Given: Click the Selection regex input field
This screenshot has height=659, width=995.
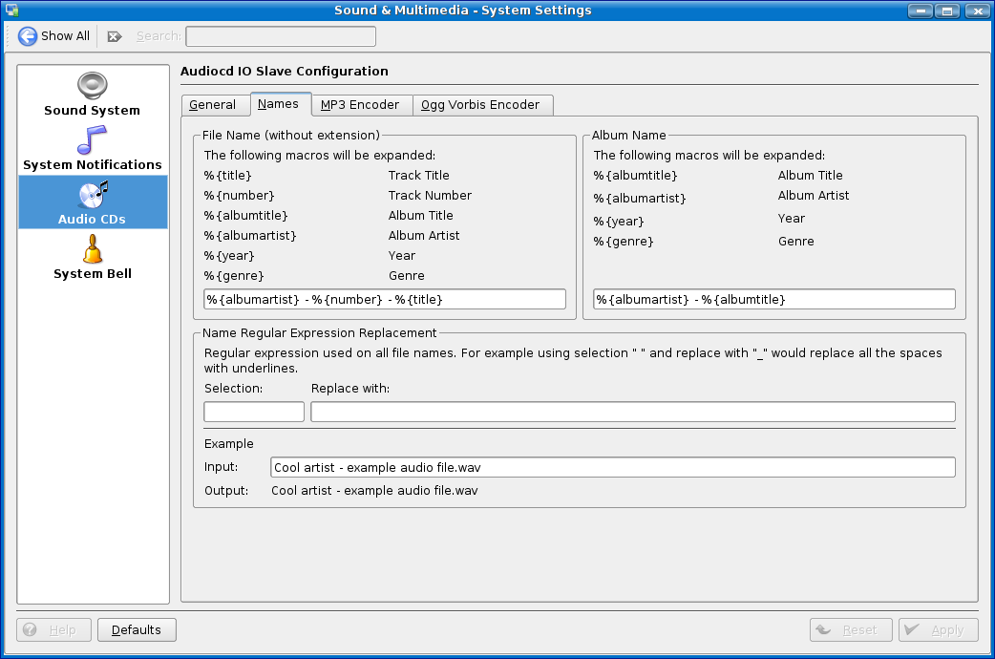Looking at the screenshot, I should click(x=254, y=412).
